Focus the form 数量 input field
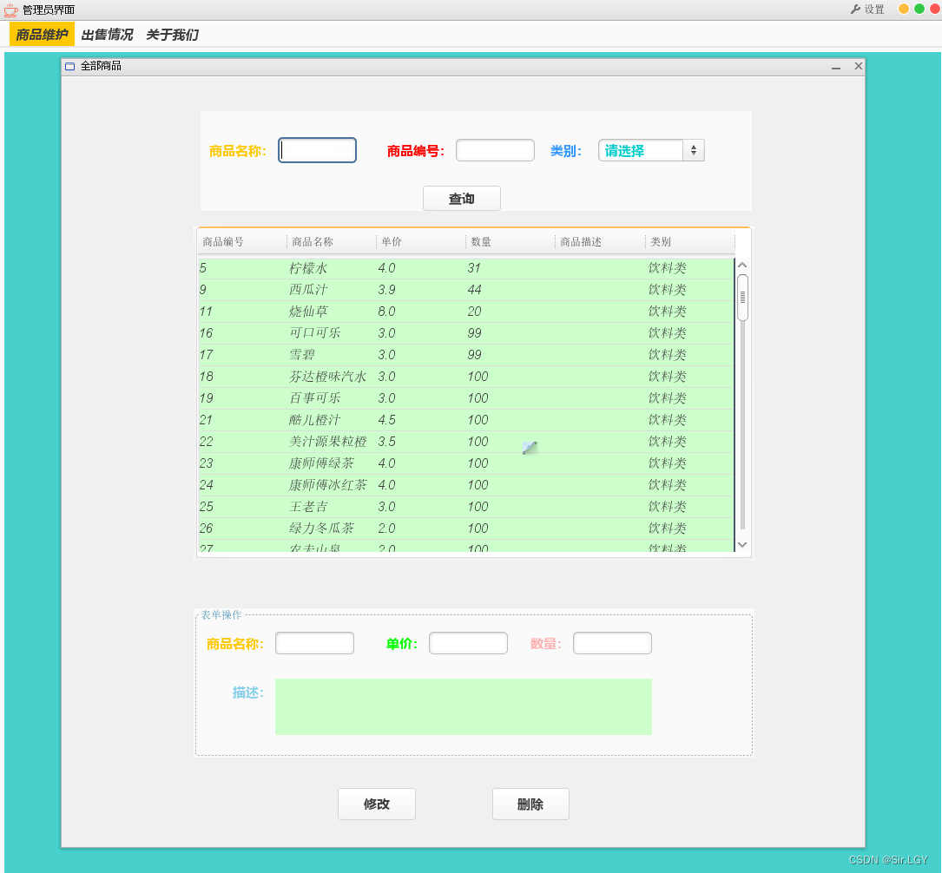 point(613,643)
